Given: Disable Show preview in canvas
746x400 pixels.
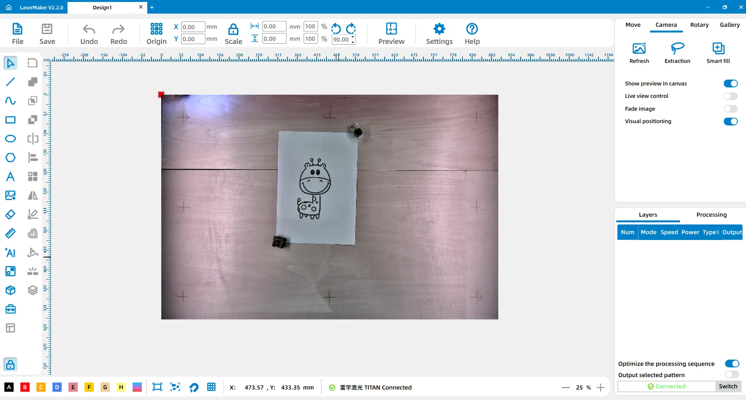Looking at the screenshot, I should click(730, 83).
